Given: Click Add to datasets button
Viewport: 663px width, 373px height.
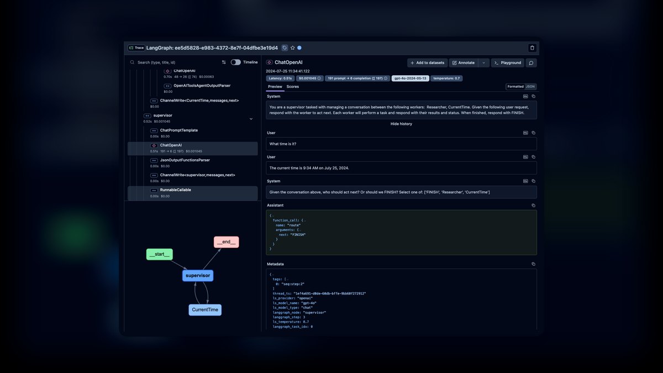Looking at the screenshot, I should point(427,62).
